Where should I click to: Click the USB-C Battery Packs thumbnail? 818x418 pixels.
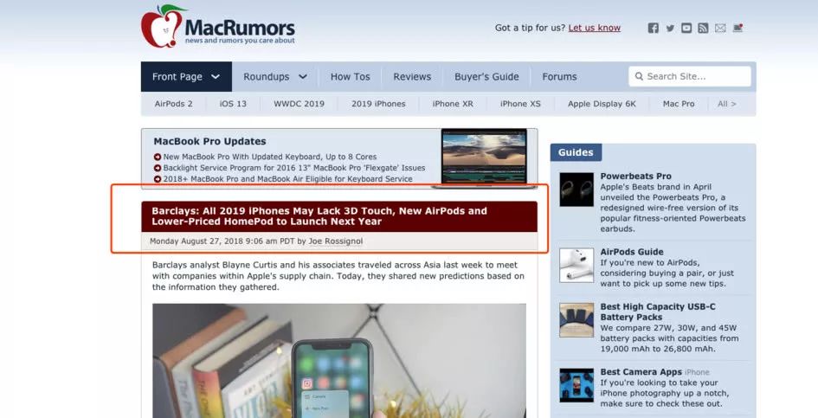click(x=576, y=320)
